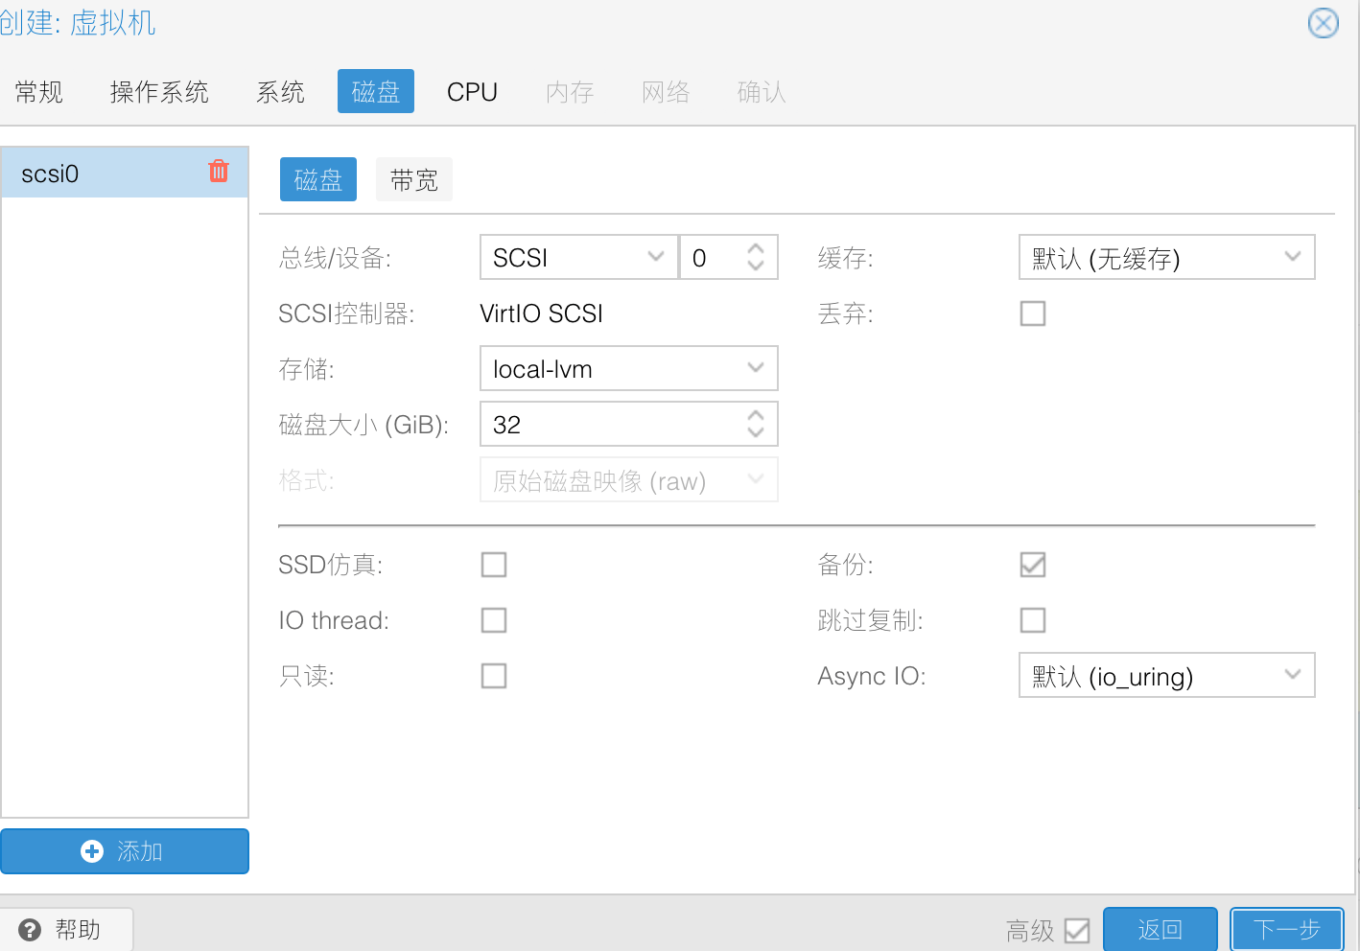Decrease the disk size value
1360x951 pixels.
(756, 432)
